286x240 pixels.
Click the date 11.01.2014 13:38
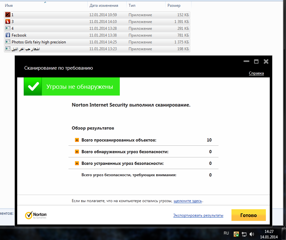[x=103, y=35]
